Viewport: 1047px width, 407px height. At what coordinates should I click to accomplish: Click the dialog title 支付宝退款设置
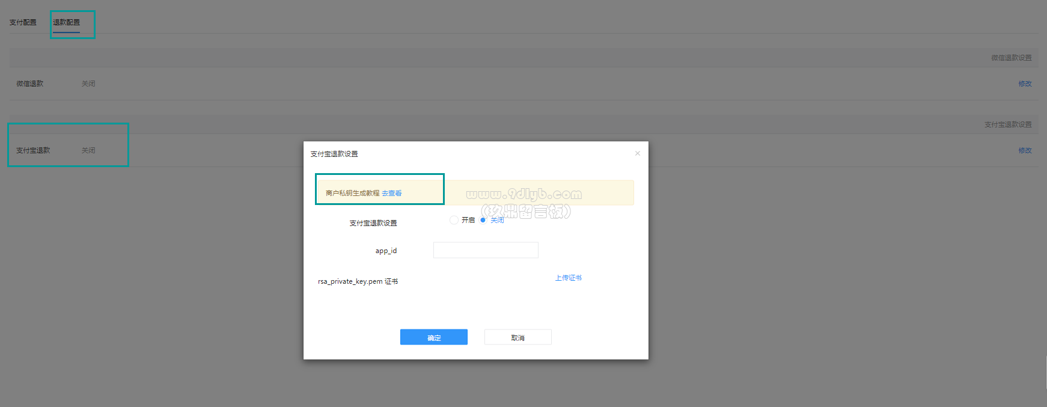click(x=334, y=154)
